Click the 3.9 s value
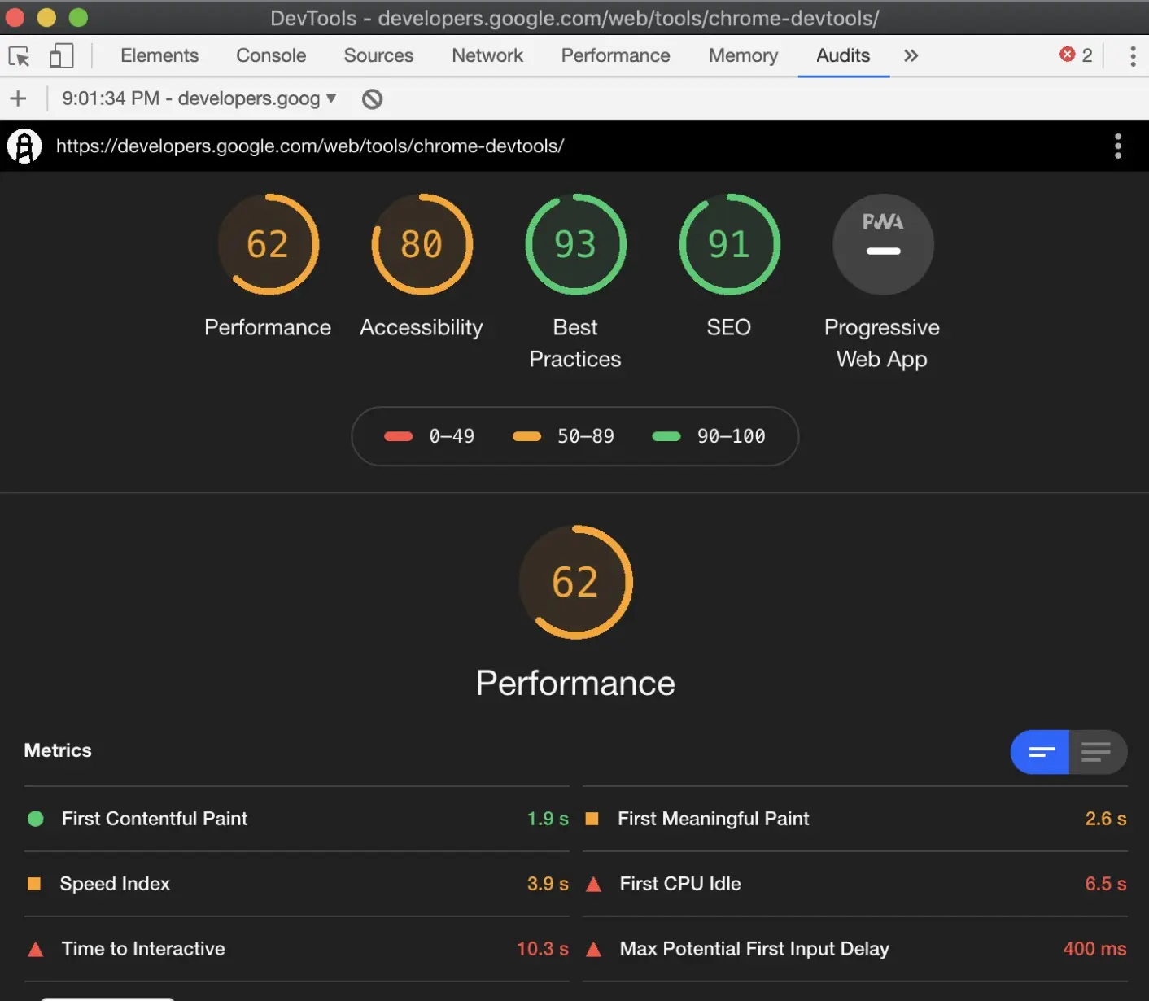The width and height of the screenshot is (1149, 1001). coord(548,884)
